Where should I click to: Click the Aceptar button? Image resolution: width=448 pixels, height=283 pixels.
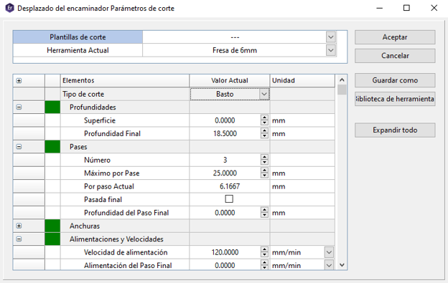pyautogui.click(x=395, y=37)
